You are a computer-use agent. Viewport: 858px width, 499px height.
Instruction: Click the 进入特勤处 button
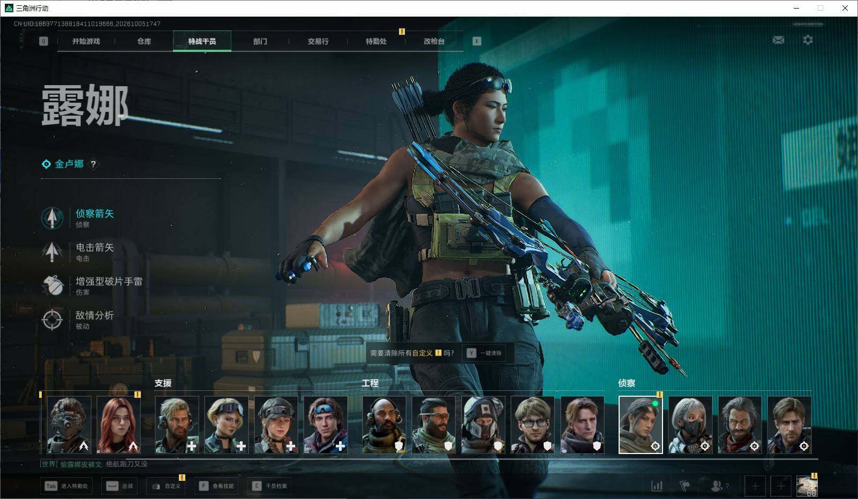[x=66, y=486]
